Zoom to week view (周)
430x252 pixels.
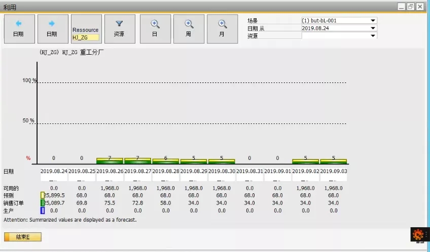tap(189, 29)
